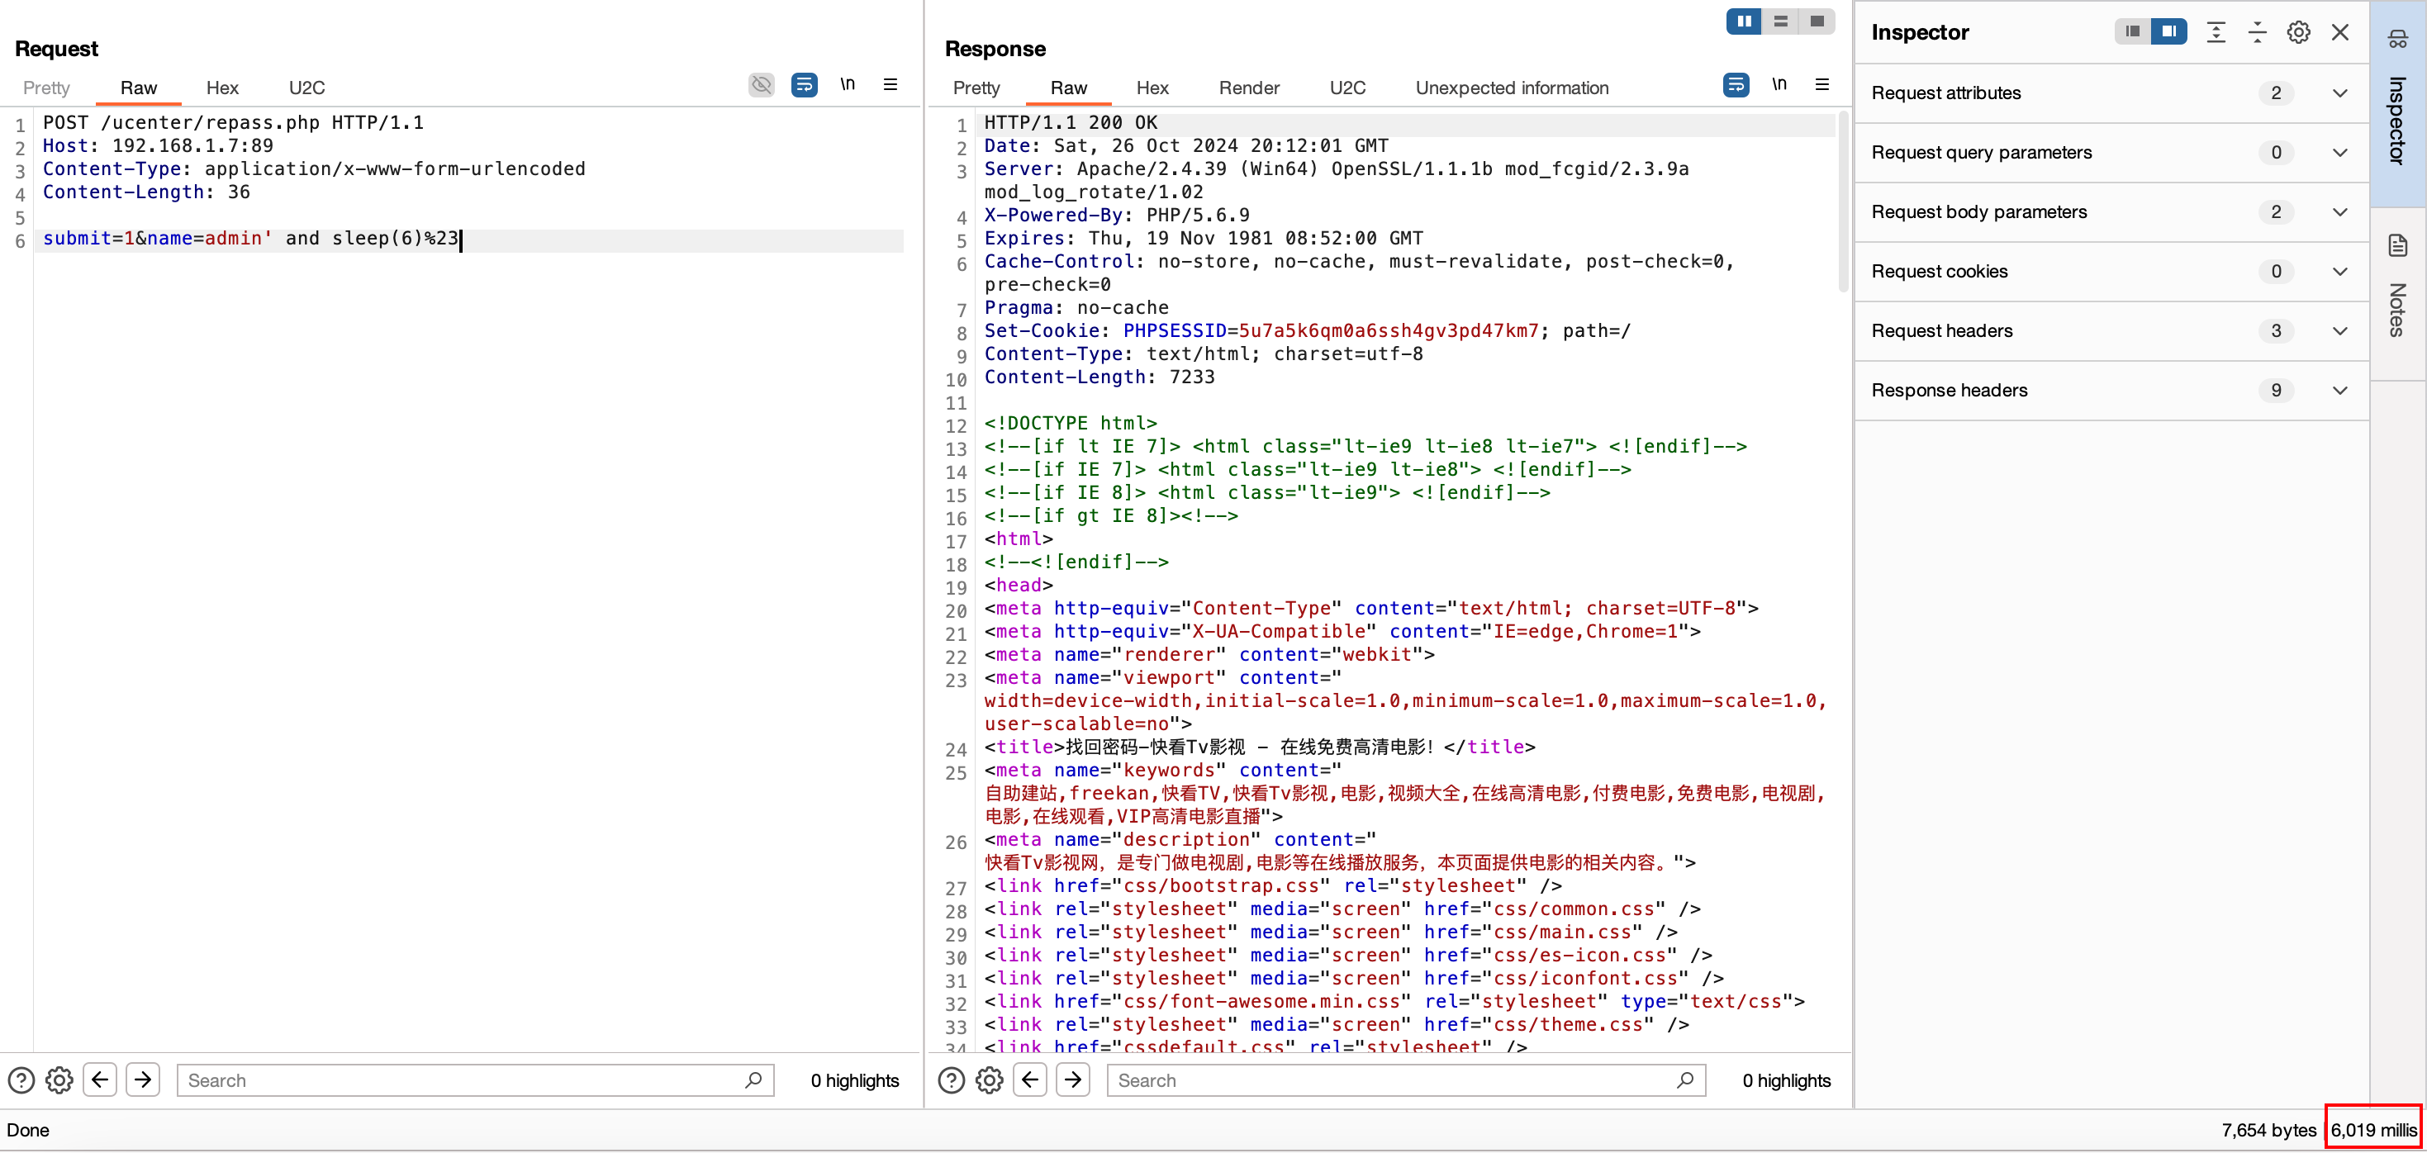Select top-bottom stacked layout view button
This screenshot has width=2427, height=1153.
pyautogui.click(x=1779, y=21)
